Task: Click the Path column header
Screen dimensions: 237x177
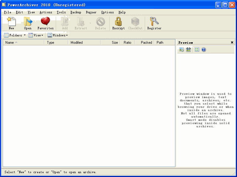Action: pyautogui.click(x=160, y=43)
